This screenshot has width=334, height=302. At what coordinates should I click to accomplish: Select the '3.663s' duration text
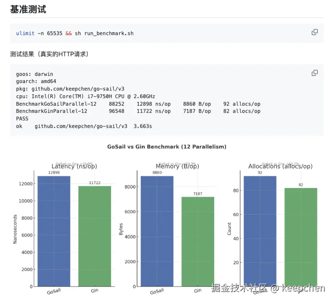pos(143,126)
